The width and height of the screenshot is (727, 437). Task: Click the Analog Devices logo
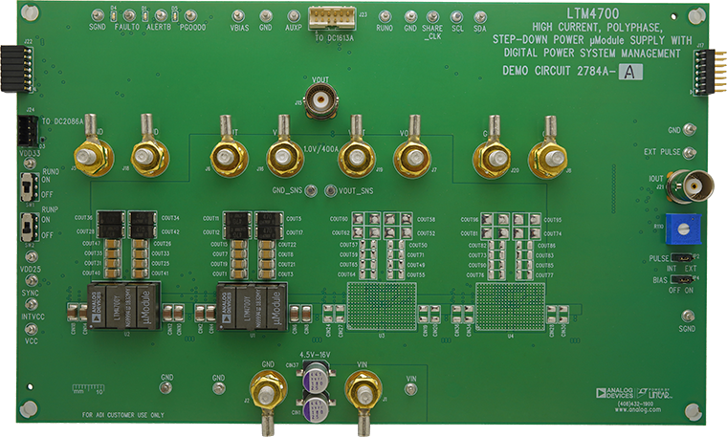pos(614,393)
